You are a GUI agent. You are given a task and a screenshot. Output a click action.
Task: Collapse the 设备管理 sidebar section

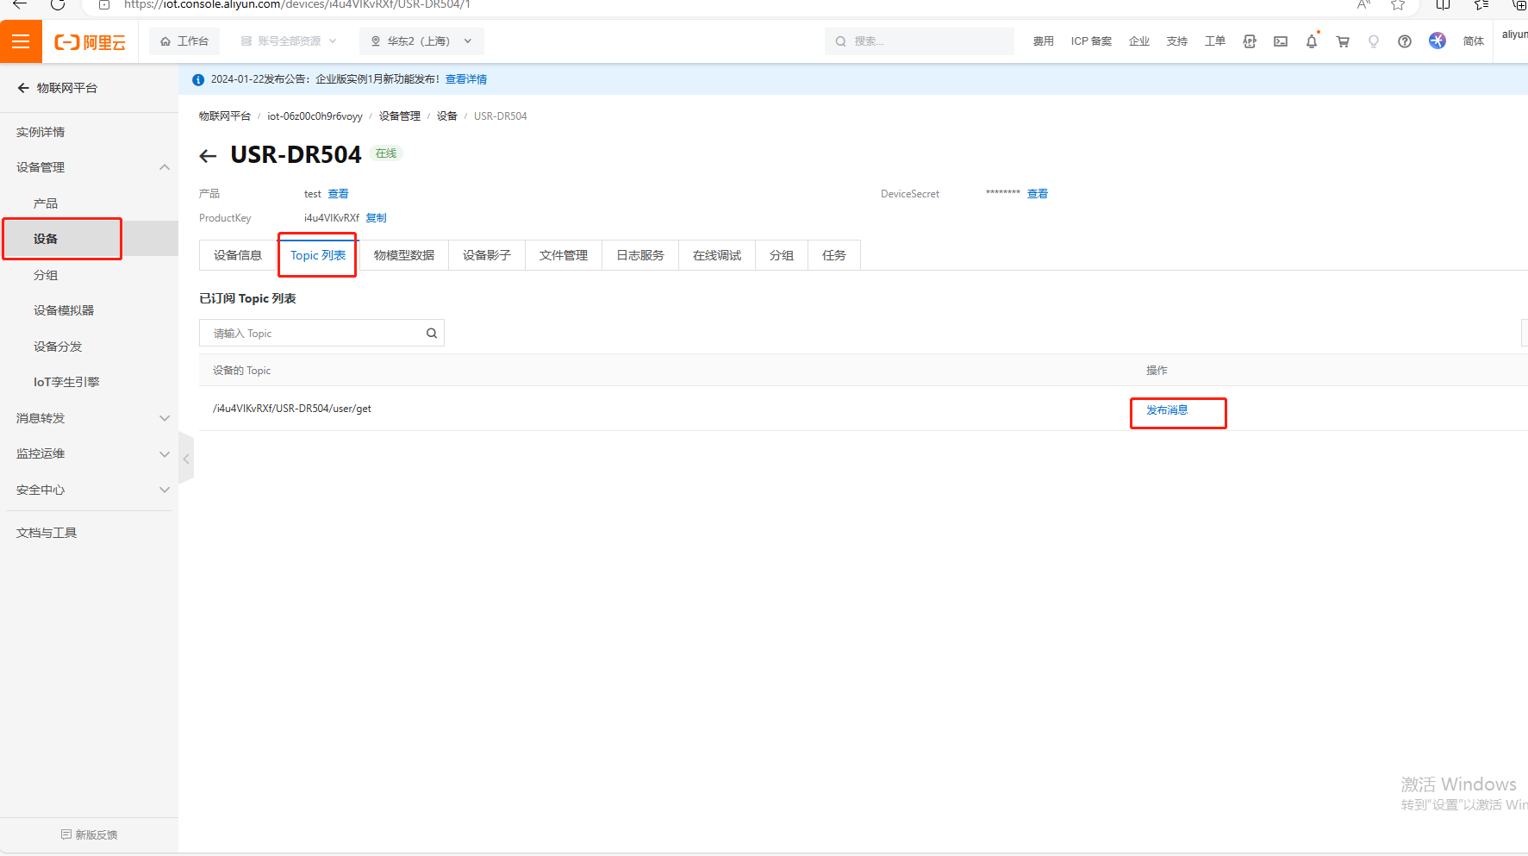click(x=164, y=167)
